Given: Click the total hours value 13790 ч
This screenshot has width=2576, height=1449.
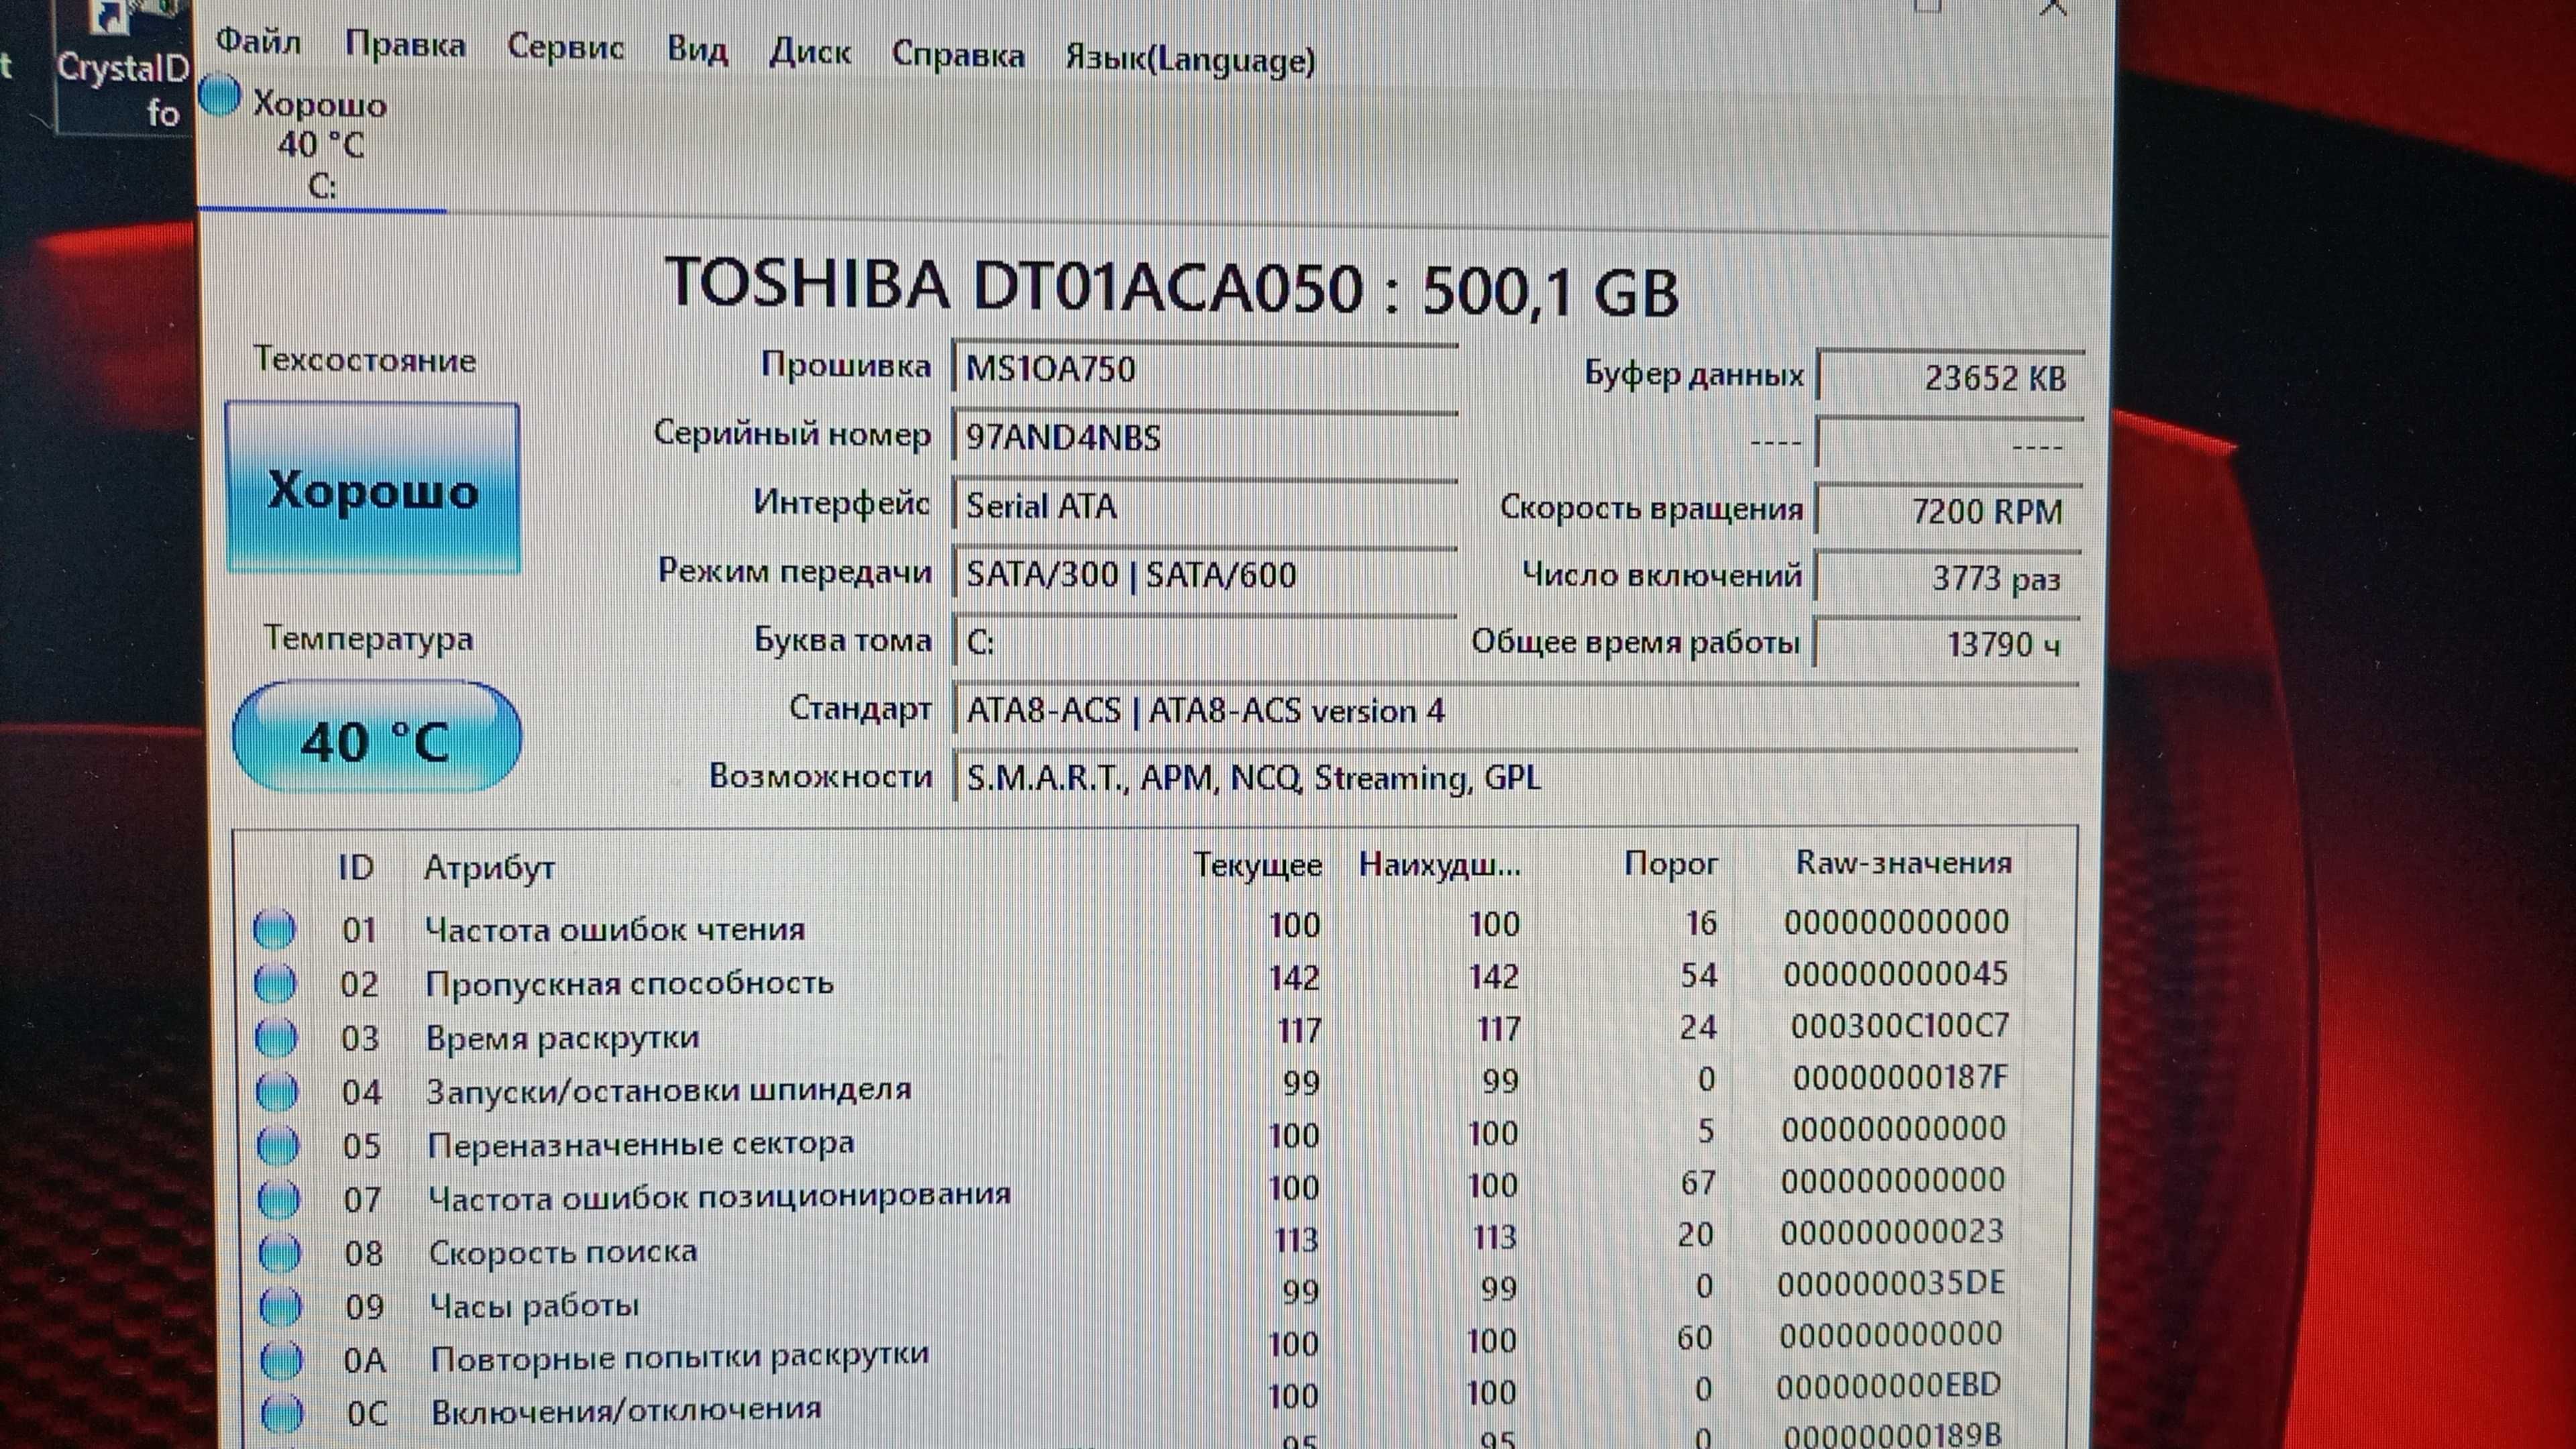Looking at the screenshot, I should point(1948,644).
